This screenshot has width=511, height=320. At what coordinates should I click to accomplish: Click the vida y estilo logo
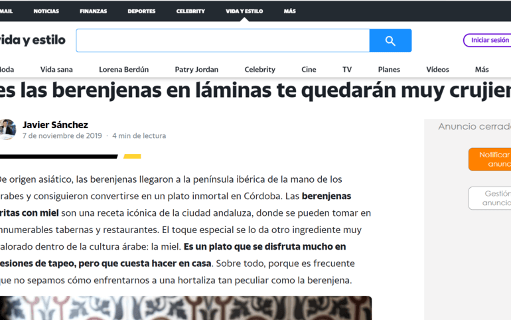tap(33, 40)
